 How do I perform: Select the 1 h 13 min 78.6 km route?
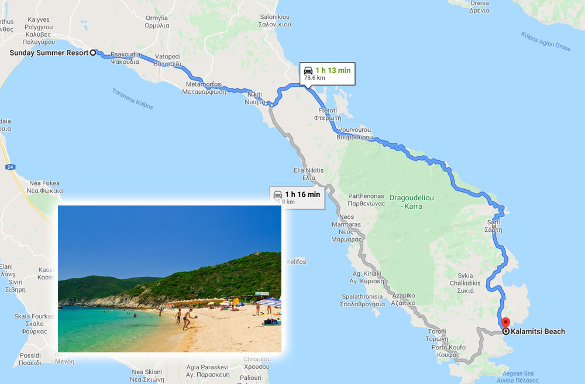click(327, 74)
